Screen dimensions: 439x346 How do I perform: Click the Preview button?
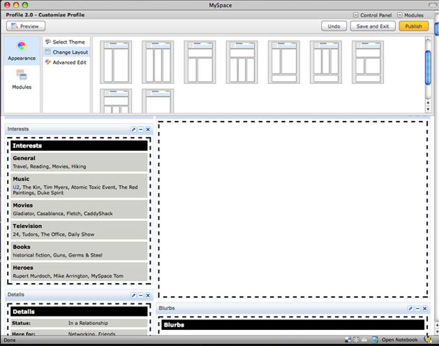26,27
